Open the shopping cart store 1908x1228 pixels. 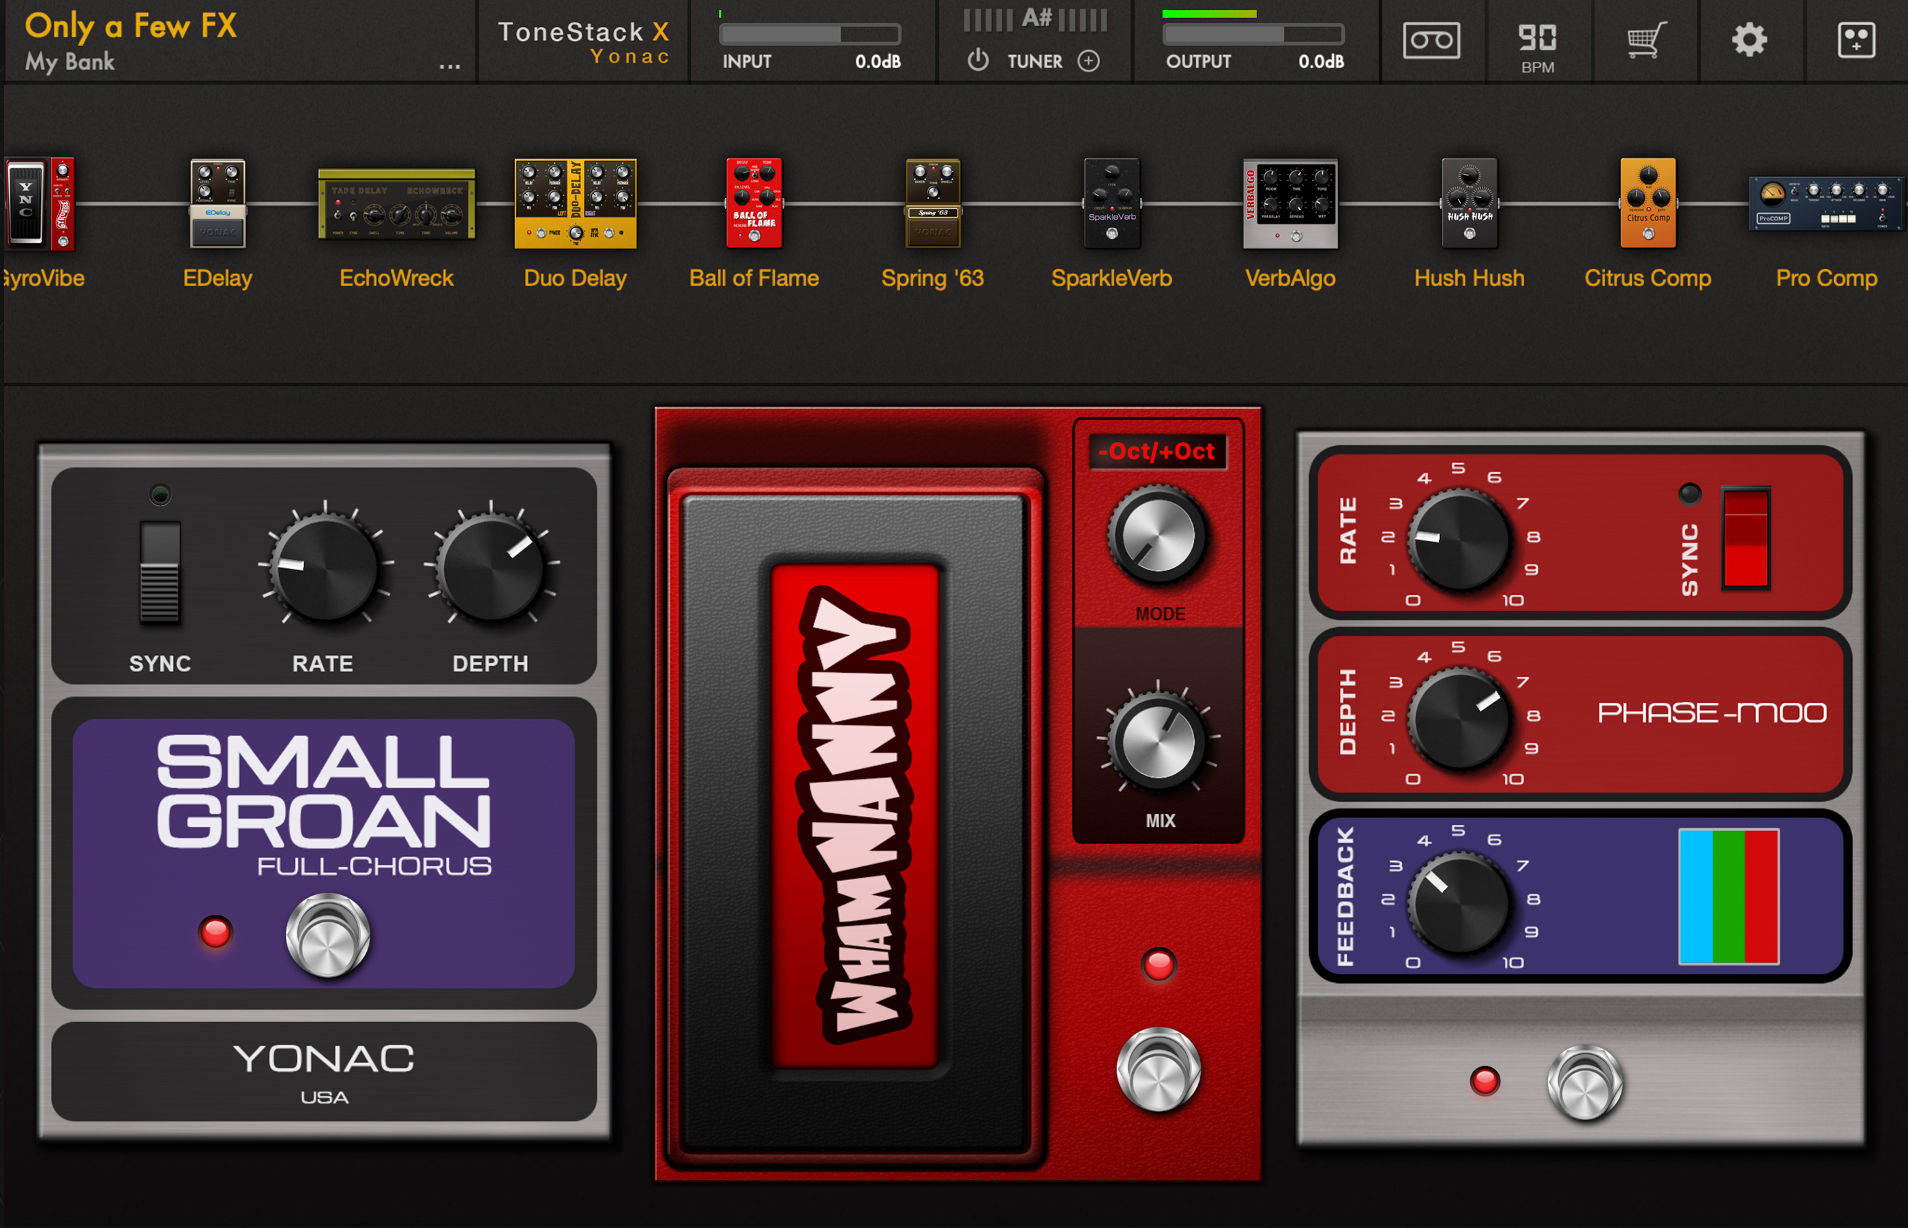click(x=1645, y=40)
